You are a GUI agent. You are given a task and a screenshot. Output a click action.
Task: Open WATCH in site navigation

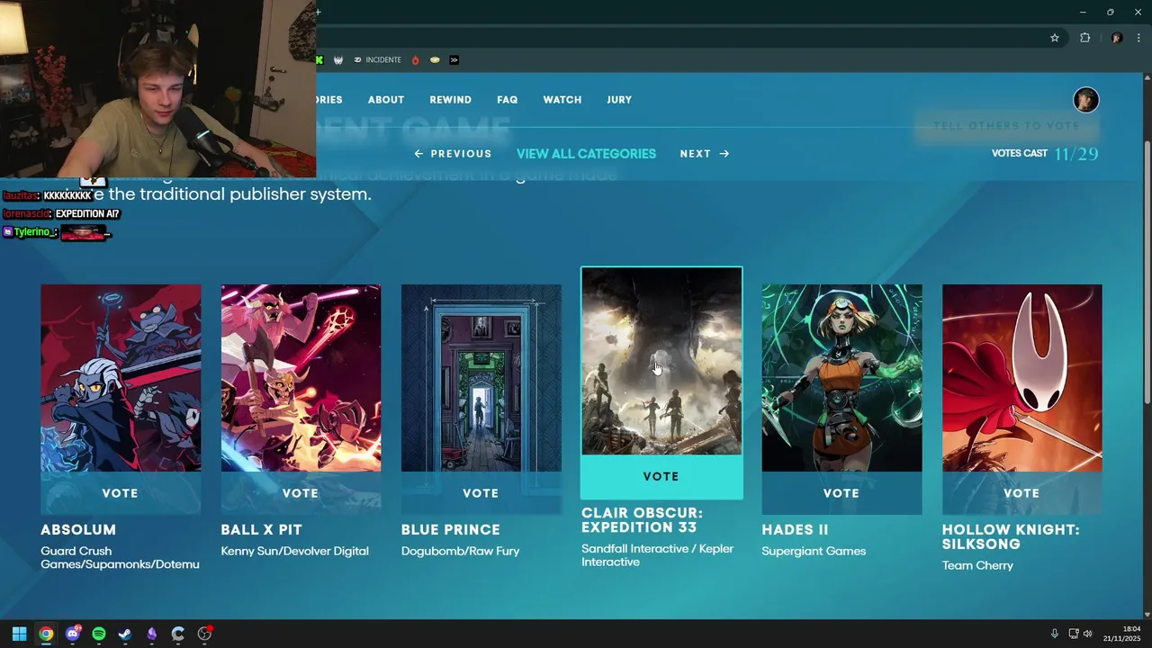(x=562, y=100)
